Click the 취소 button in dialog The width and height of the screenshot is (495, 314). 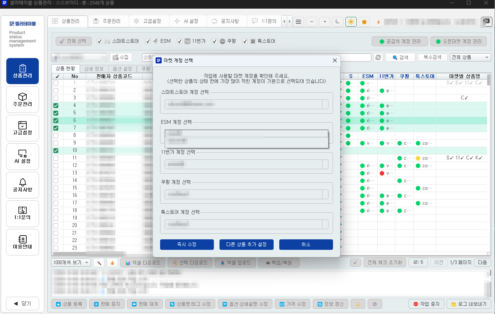pos(306,245)
